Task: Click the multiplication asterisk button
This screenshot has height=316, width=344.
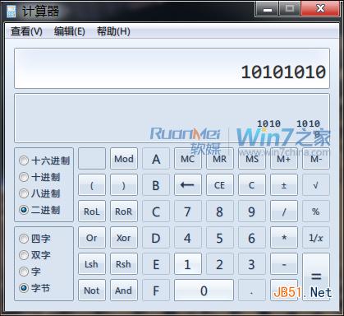Action: (284, 238)
